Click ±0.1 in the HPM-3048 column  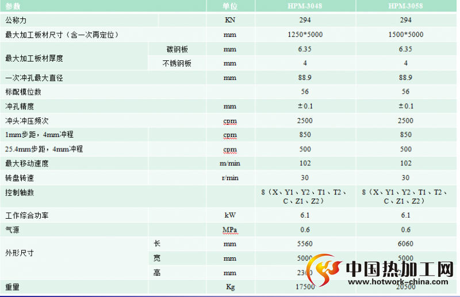click(x=305, y=106)
